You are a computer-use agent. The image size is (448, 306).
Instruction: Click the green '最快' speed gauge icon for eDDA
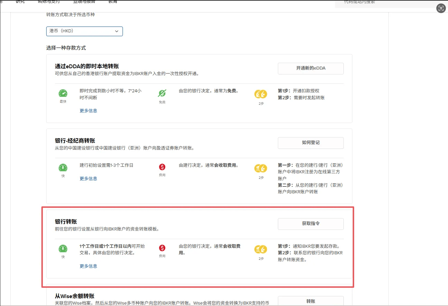(x=63, y=93)
